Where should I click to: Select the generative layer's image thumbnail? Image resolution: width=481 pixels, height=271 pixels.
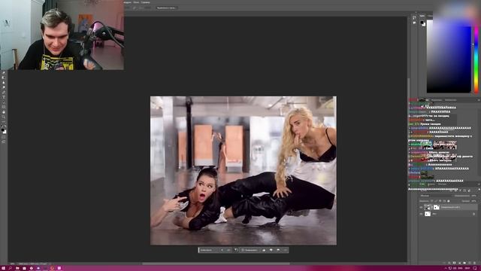click(428, 207)
